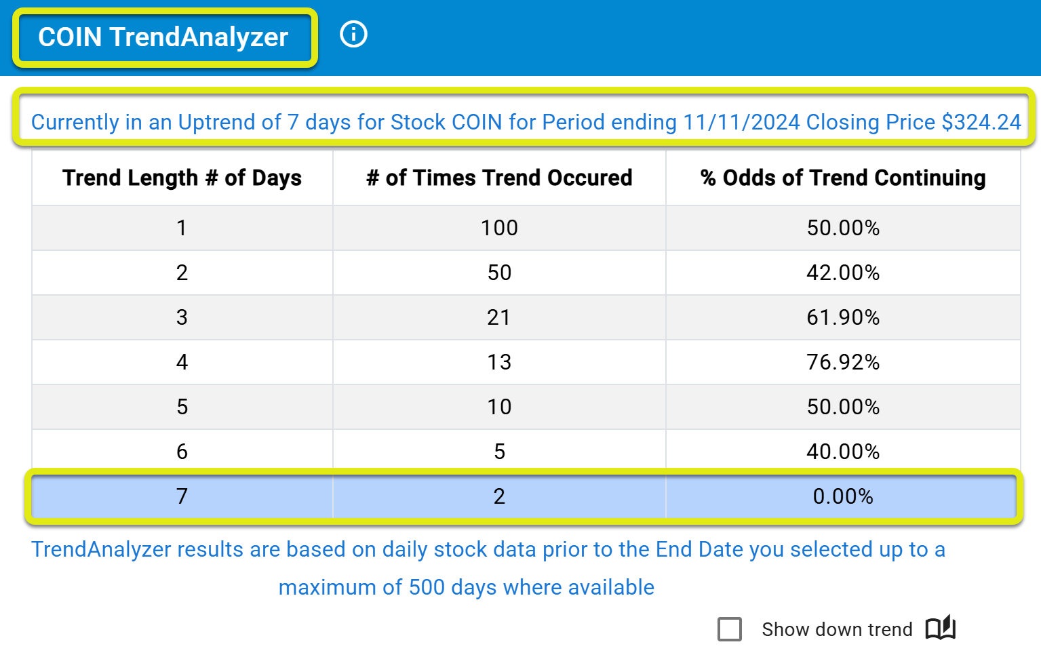Select the row with trend length 6
This screenshot has width=1041, height=657.
(x=526, y=452)
